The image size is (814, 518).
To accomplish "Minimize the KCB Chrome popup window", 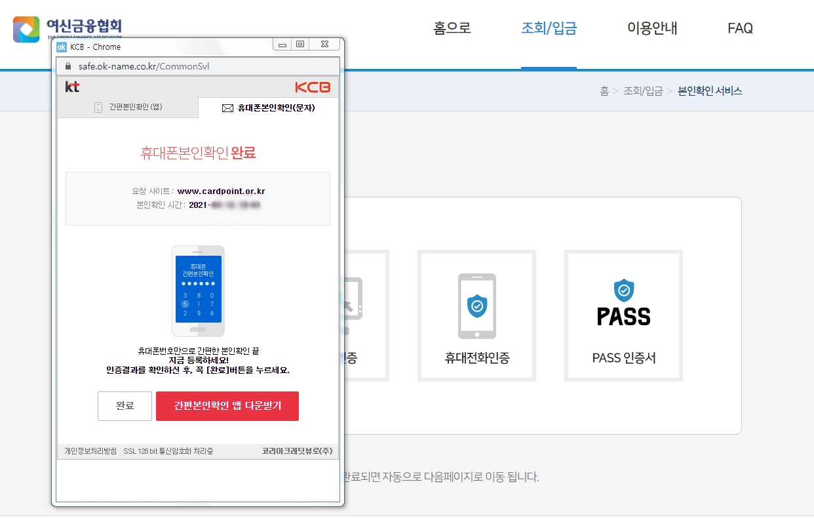I will tap(282, 45).
